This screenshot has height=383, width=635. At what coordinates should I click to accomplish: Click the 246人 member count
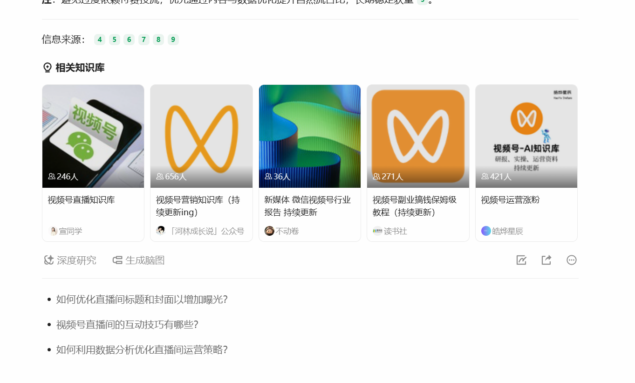63,177
